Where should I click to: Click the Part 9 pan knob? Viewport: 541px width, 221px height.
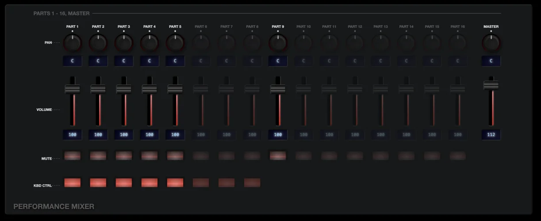click(x=278, y=43)
